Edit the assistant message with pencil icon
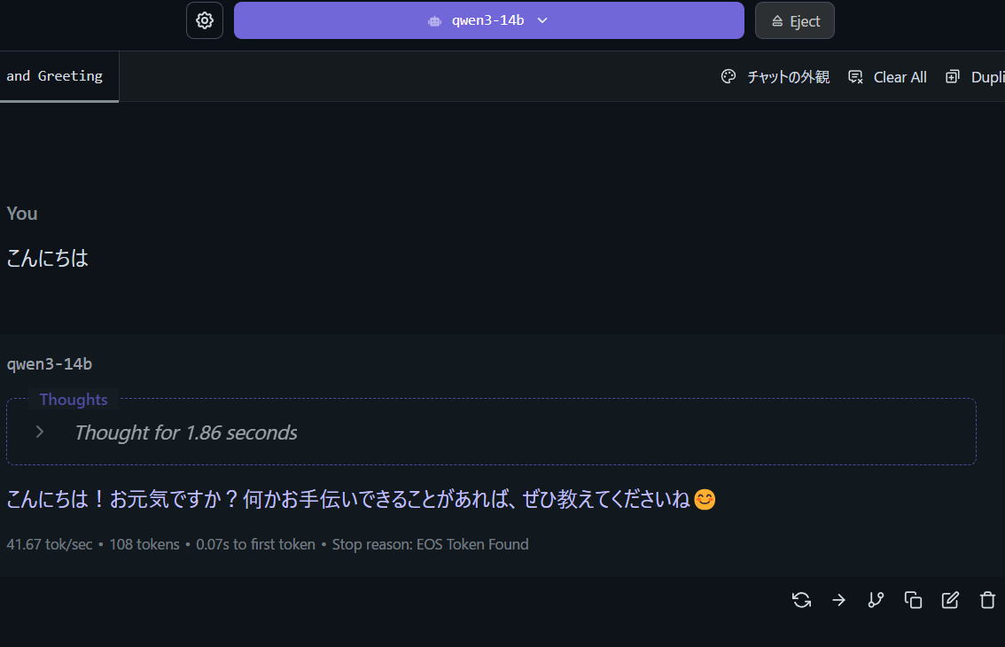This screenshot has height=647, width=1005. pyautogui.click(x=950, y=600)
